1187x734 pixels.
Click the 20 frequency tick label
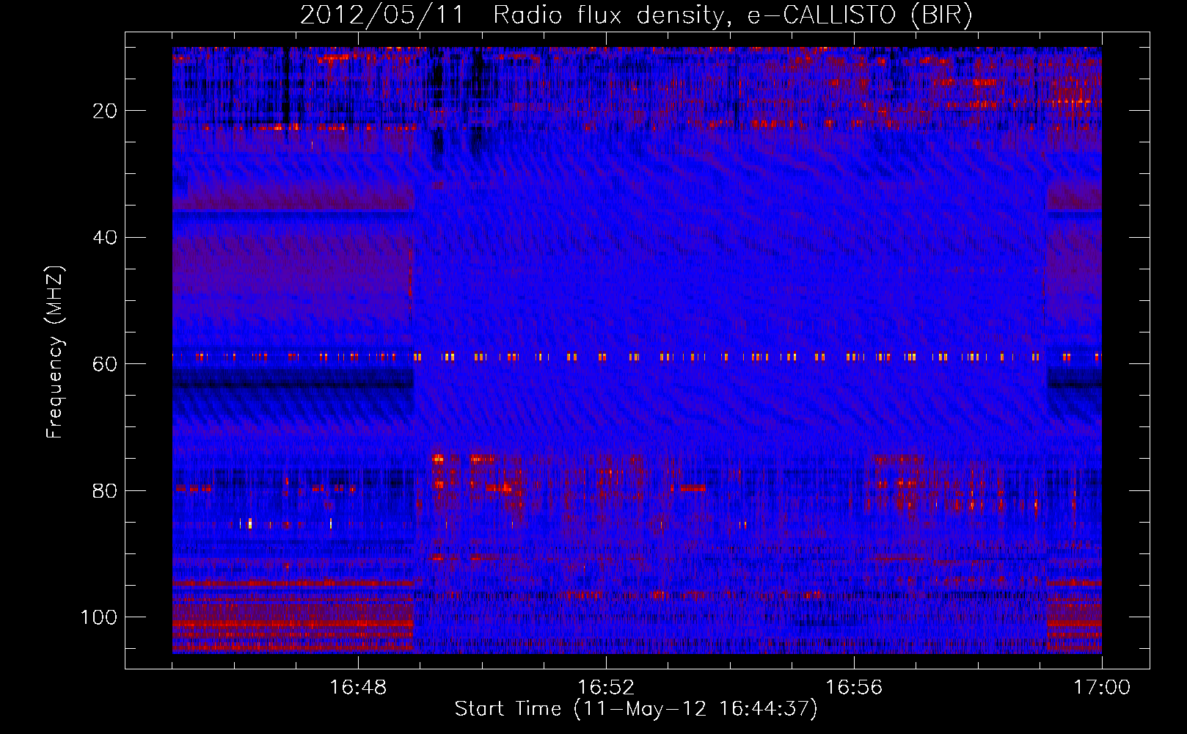105,111
